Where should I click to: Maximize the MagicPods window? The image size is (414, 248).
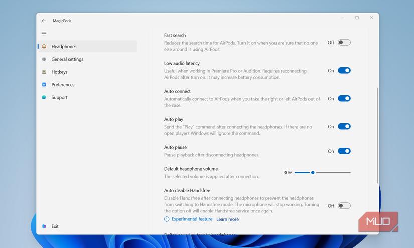pyautogui.click(x=357, y=18)
